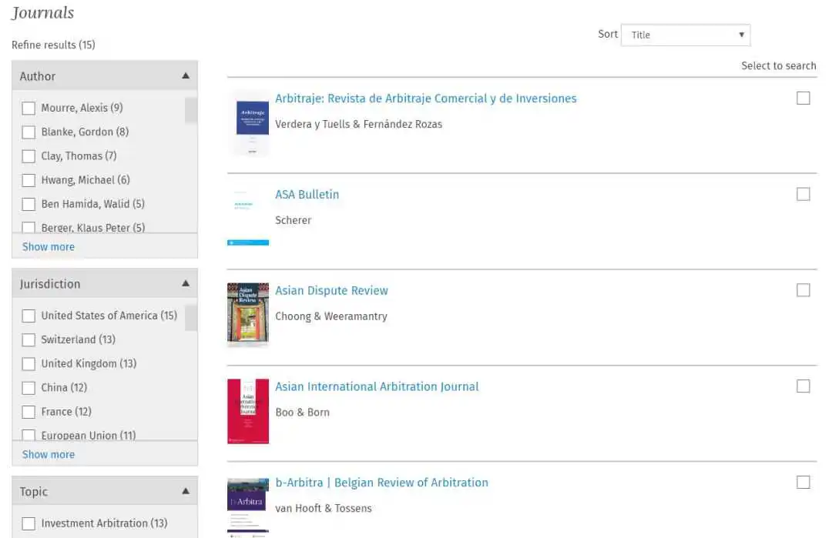
Task: Click the Author filter list scrollbar
Action: click(x=190, y=110)
